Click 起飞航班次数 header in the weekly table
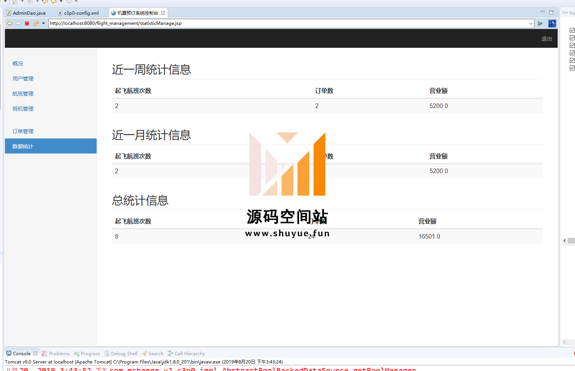This screenshot has width=575, height=371. [133, 91]
